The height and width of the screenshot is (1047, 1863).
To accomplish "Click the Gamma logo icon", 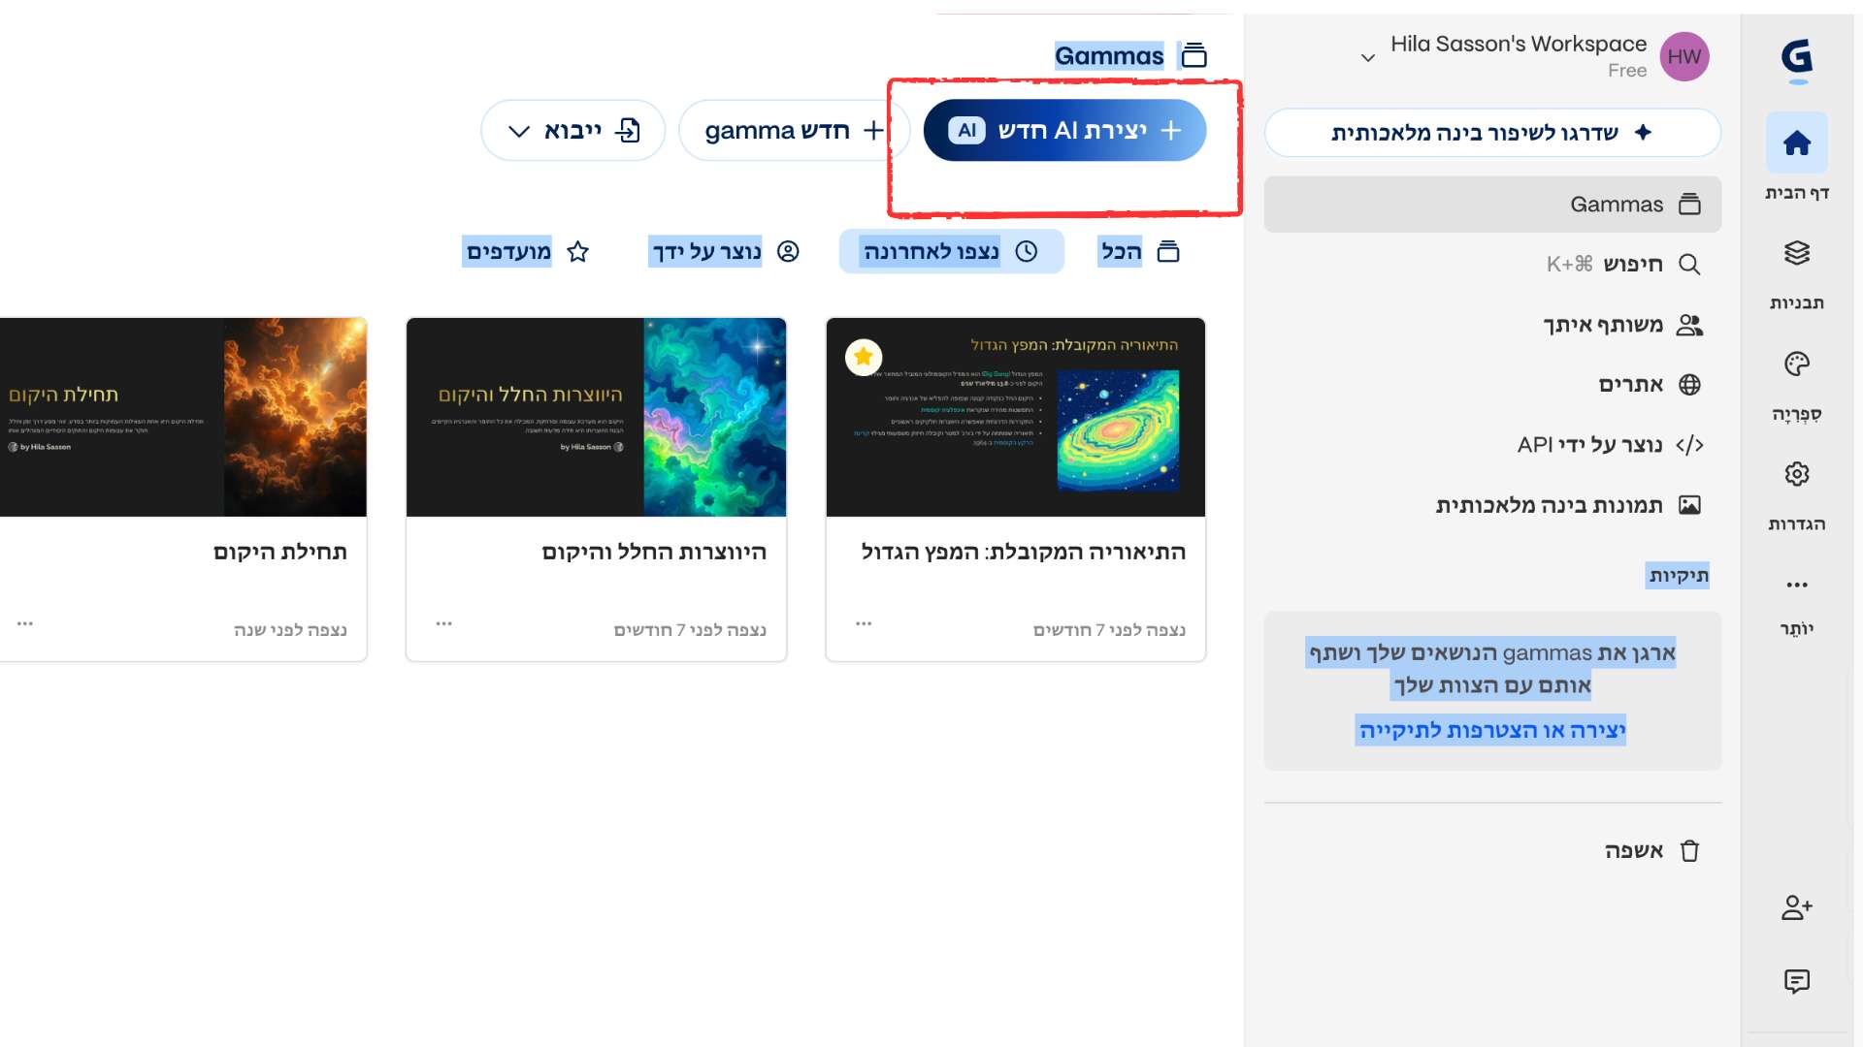I will pos(1797,58).
